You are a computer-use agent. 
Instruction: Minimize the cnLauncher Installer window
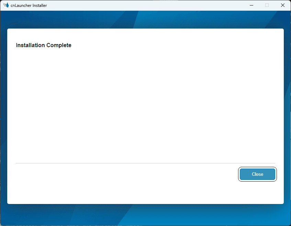pos(251,5)
